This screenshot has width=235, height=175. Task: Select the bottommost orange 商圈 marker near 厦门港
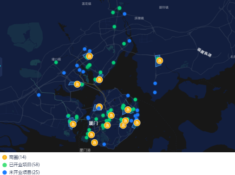point(94,143)
